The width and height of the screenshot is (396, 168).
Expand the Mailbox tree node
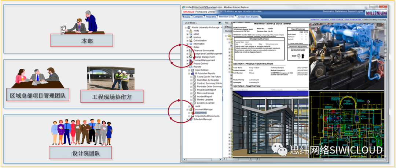pyautogui.click(x=188, y=37)
